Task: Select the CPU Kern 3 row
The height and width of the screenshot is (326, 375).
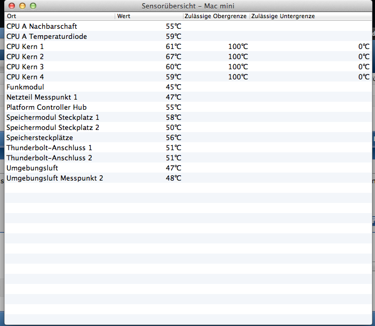Action: [x=188, y=67]
